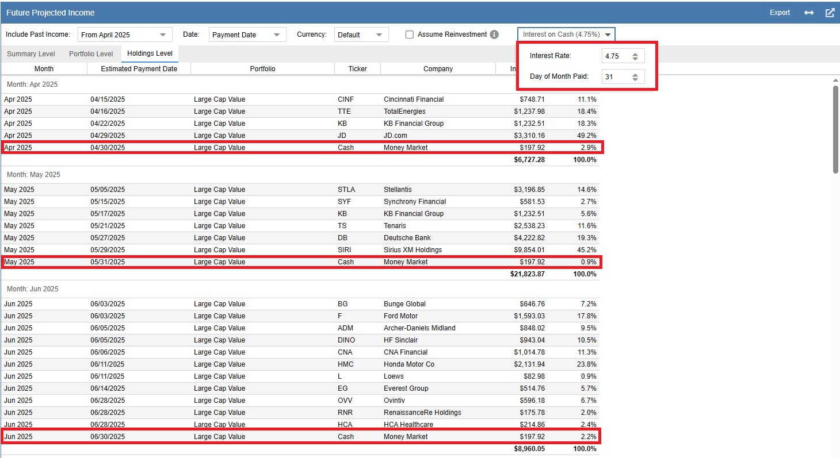
Task: Click the April total $6,727.28
Action: pos(529,160)
